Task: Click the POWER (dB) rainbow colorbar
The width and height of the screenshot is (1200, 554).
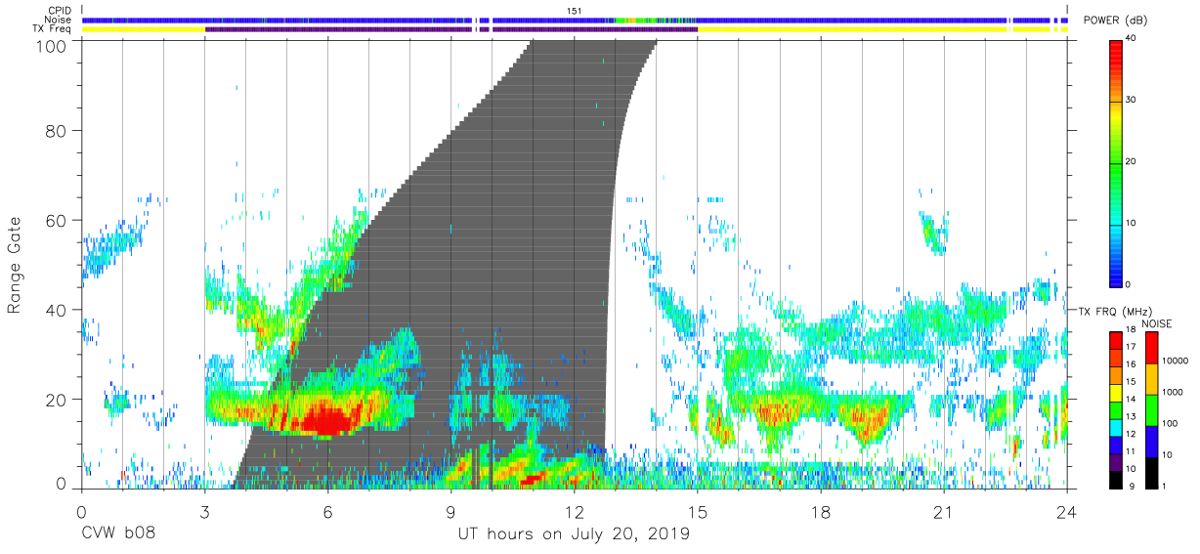Action: 1116,162
